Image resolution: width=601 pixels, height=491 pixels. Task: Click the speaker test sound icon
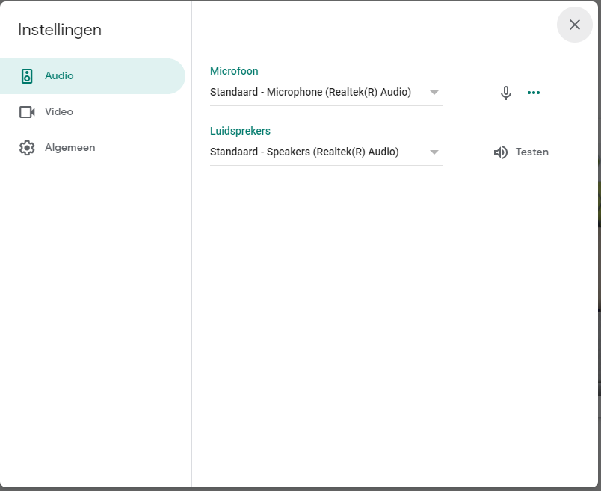pyautogui.click(x=501, y=152)
